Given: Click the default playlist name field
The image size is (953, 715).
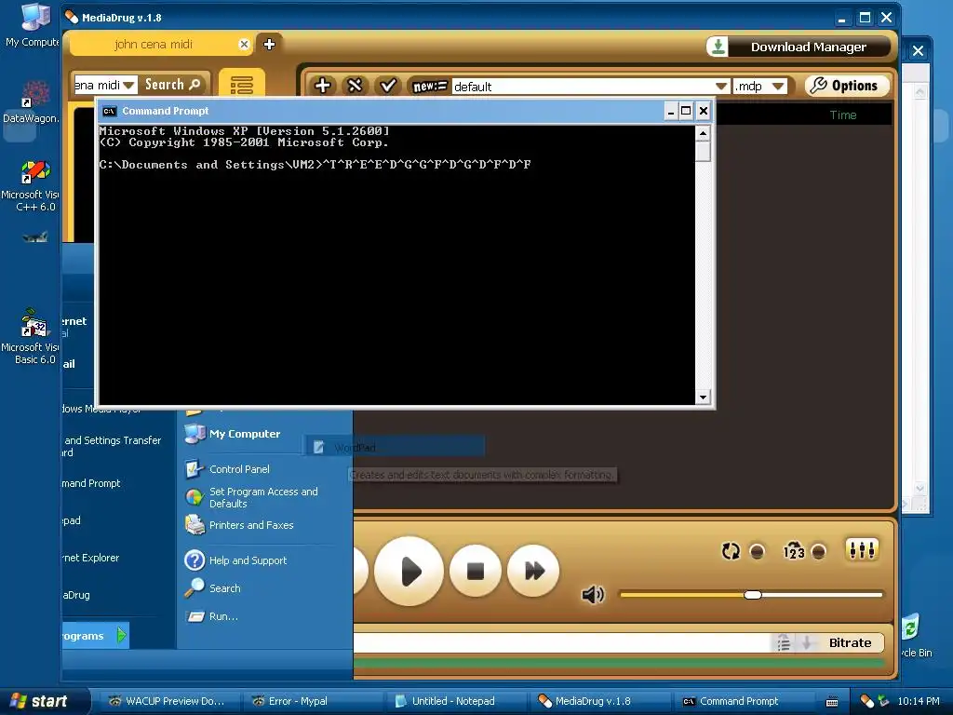Looking at the screenshot, I should click(583, 87).
